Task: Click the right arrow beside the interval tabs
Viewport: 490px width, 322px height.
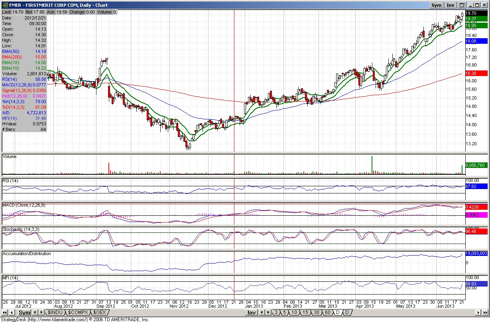Action: coord(268,313)
